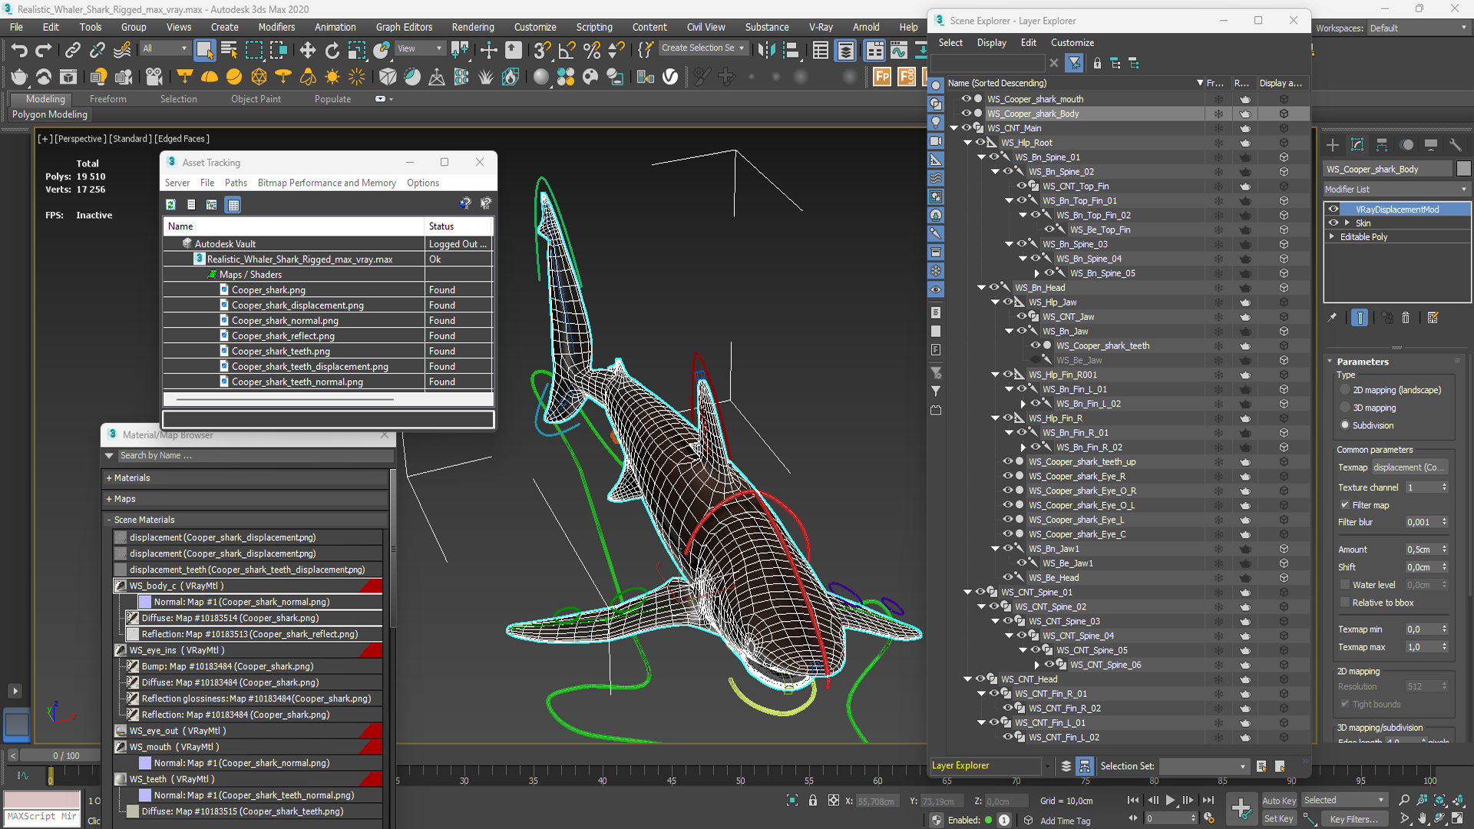Check the Relative to bbox option

(x=1345, y=603)
